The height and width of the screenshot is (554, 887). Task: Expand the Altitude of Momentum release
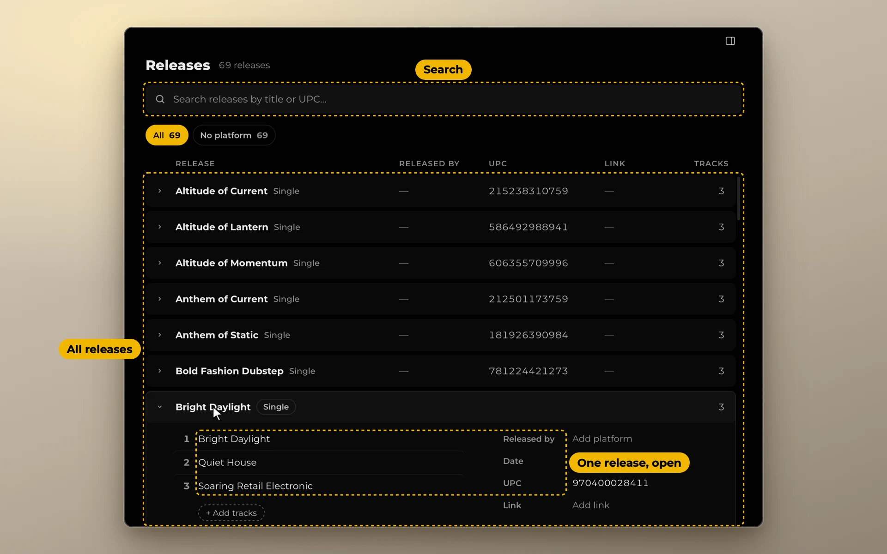pyautogui.click(x=160, y=263)
